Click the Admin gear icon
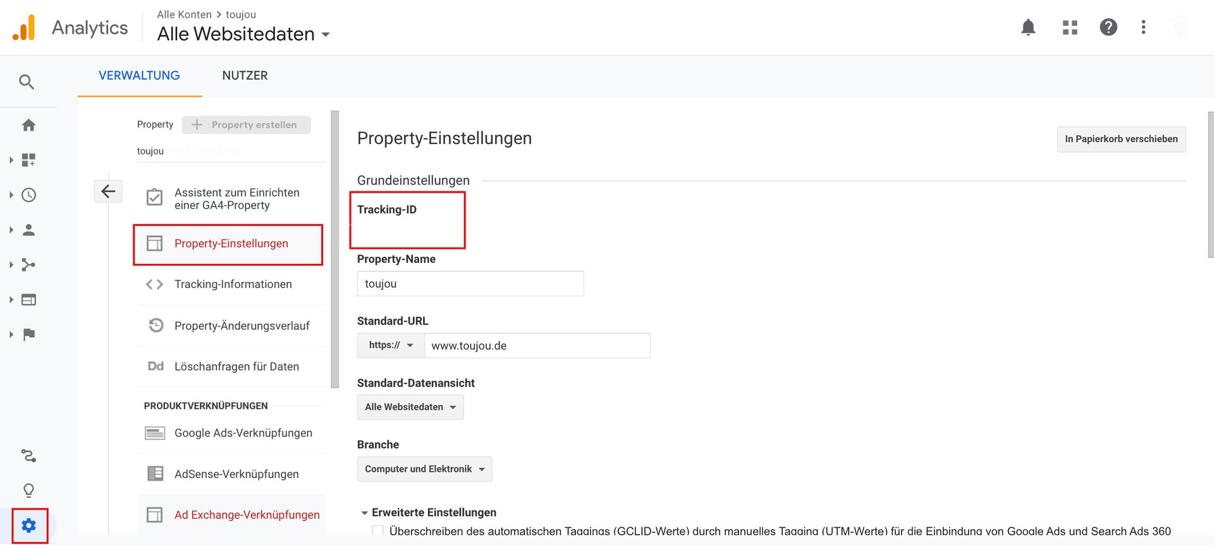The width and height of the screenshot is (1214, 545). point(29,525)
